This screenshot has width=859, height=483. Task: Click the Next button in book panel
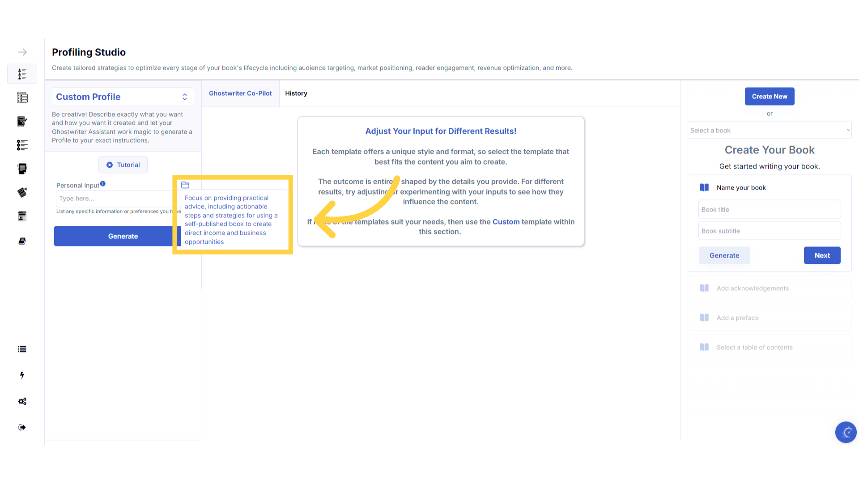pyautogui.click(x=822, y=256)
